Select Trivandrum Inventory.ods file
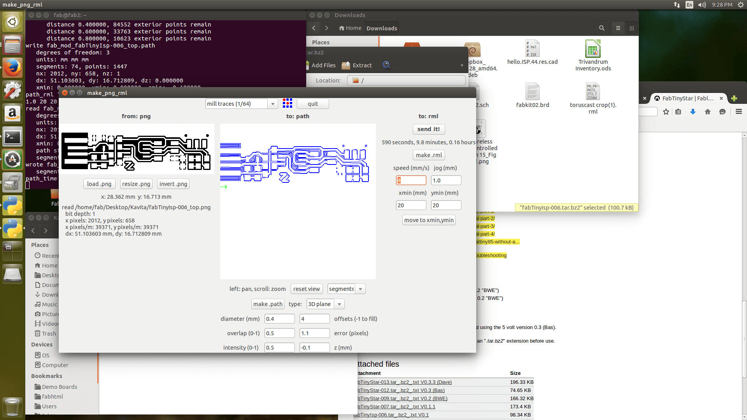The width and height of the screenshot is (747, 420). tap(593, 56)
